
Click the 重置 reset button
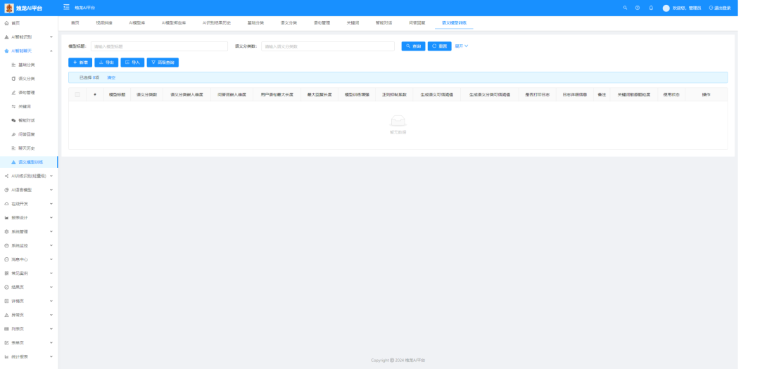click(x=440, y=46)
